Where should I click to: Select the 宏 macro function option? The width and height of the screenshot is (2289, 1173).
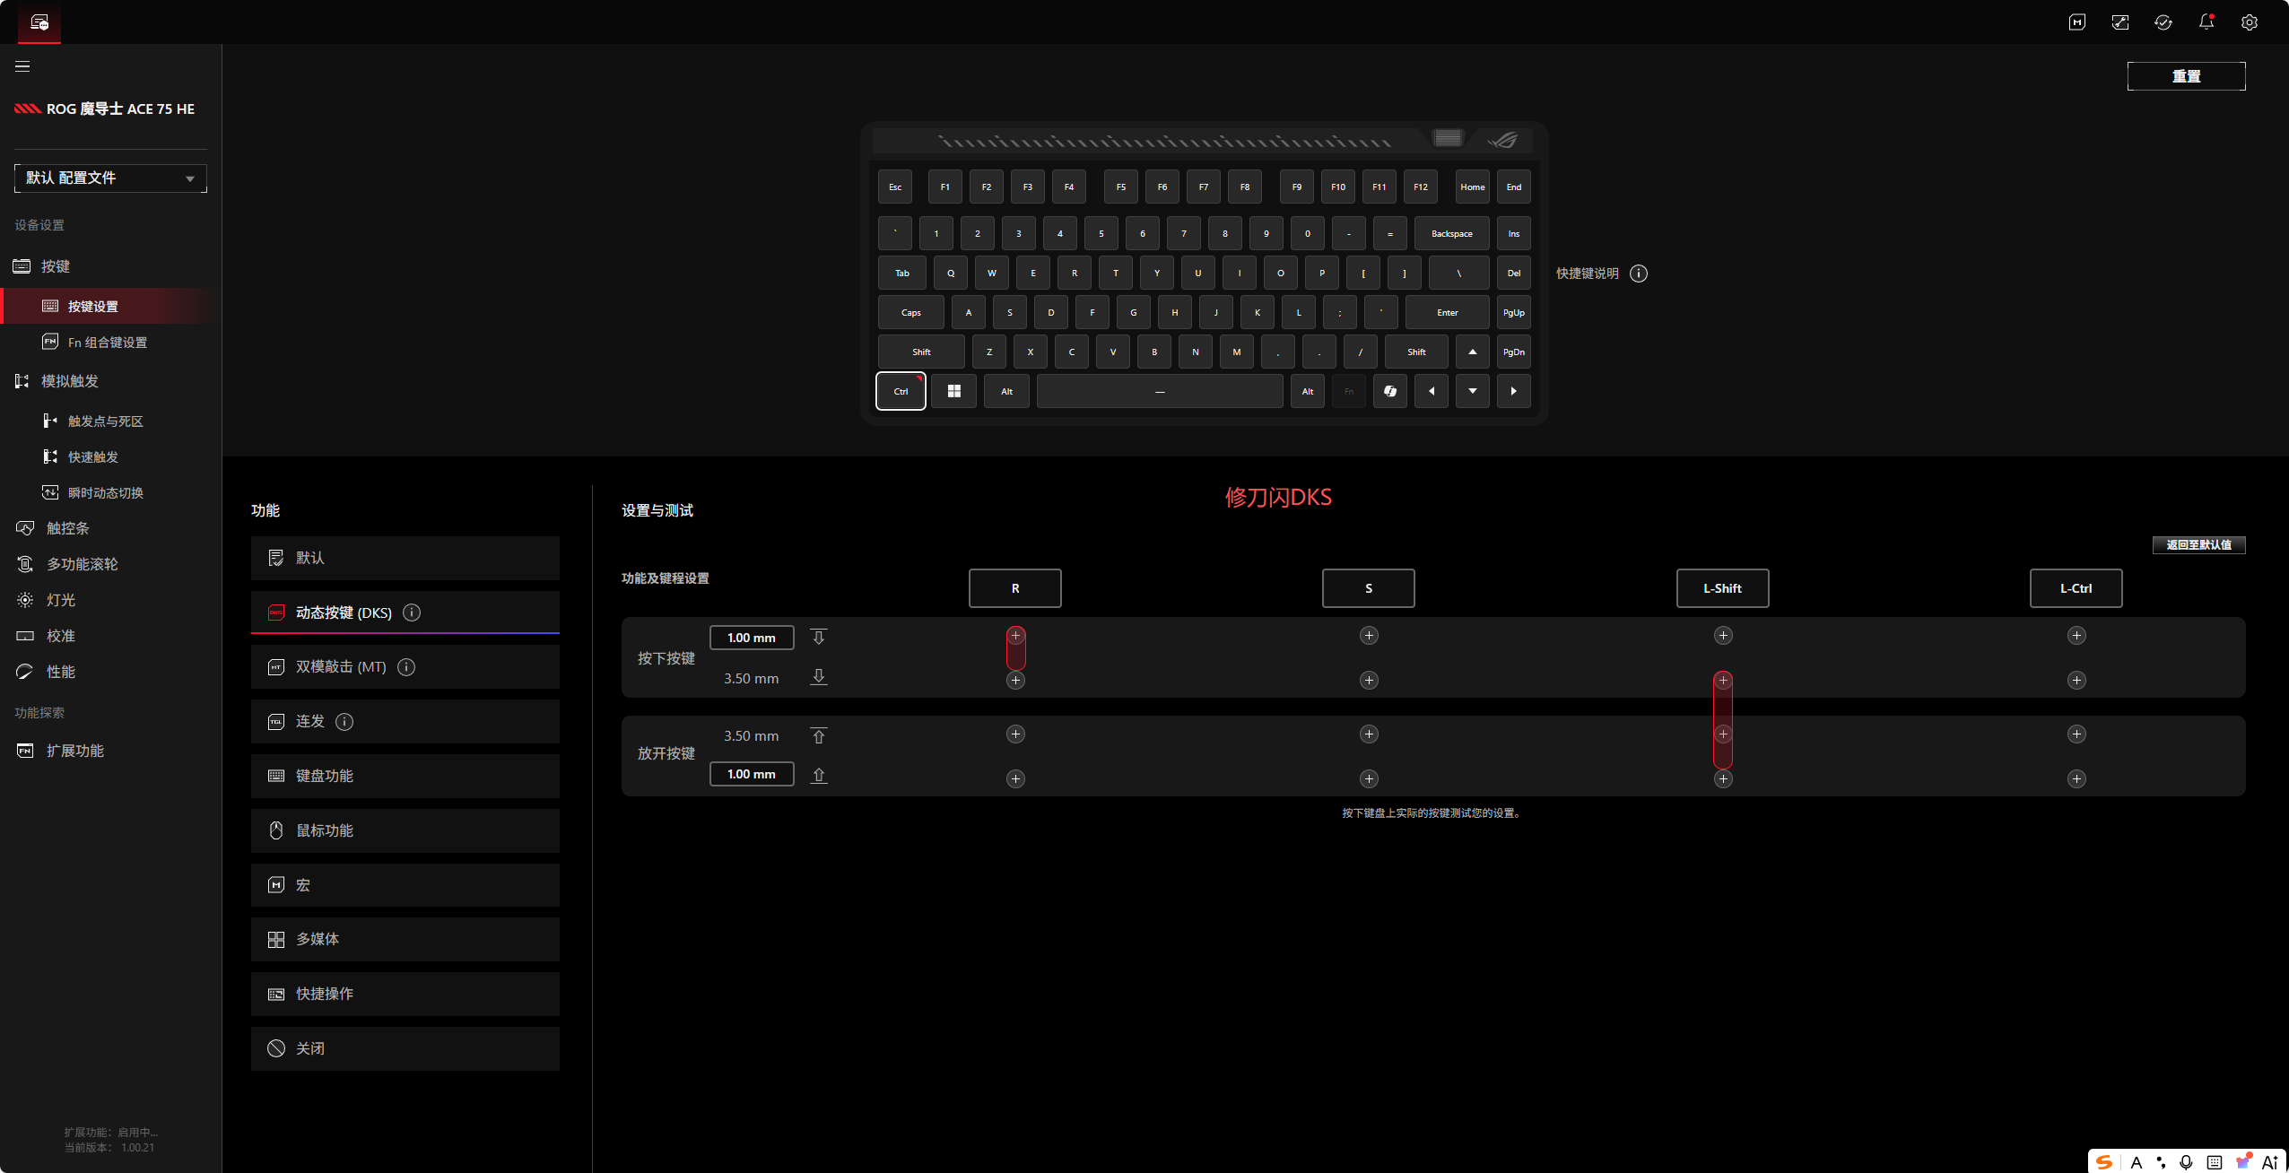(x=405, y=885)
